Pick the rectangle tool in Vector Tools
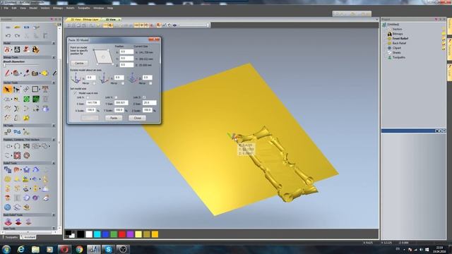 point(35,90)
